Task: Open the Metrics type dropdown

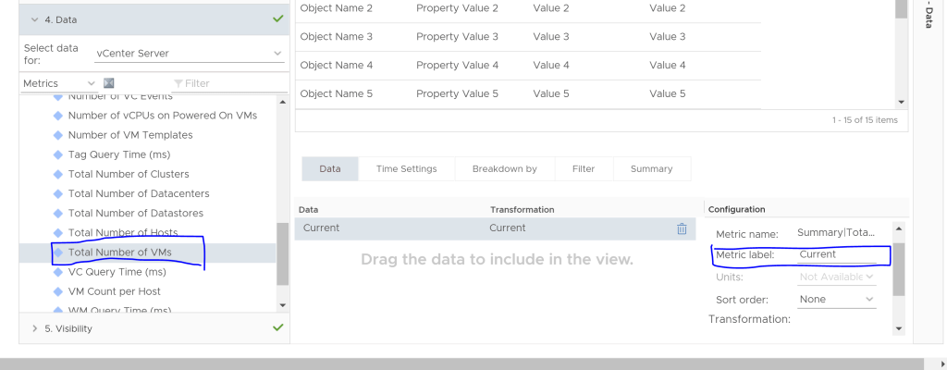Action: (x=58, y=83)
